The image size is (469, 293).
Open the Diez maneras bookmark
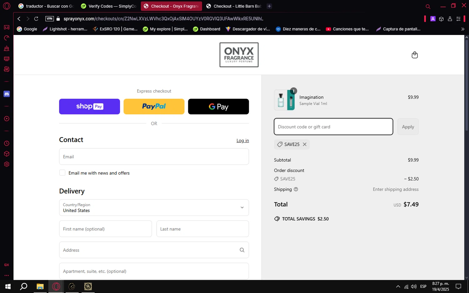pyautogui.click(x=298, y=29)
